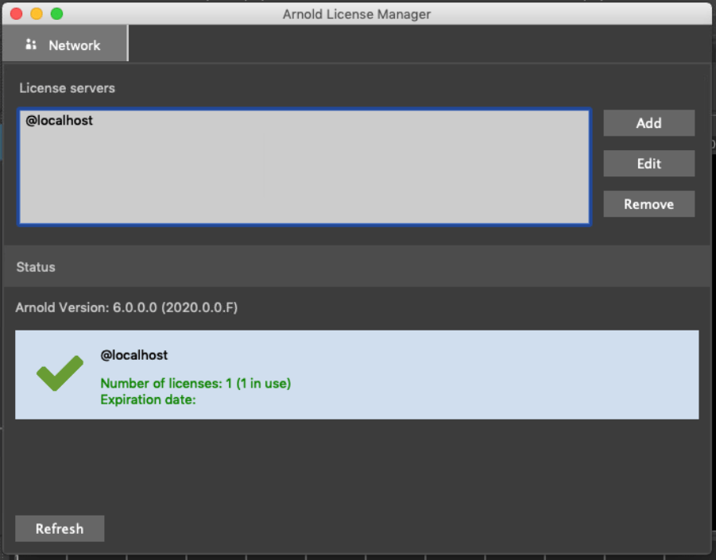Click the green checkmark status icon

pyautogui.click(x=60, y=373)
